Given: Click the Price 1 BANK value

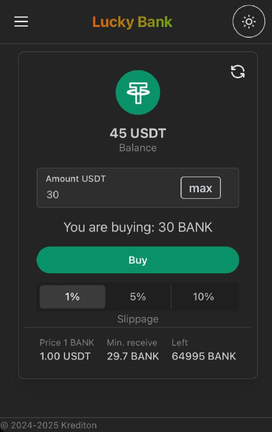Looking at the screenshot, I should [x=65, y=356].
